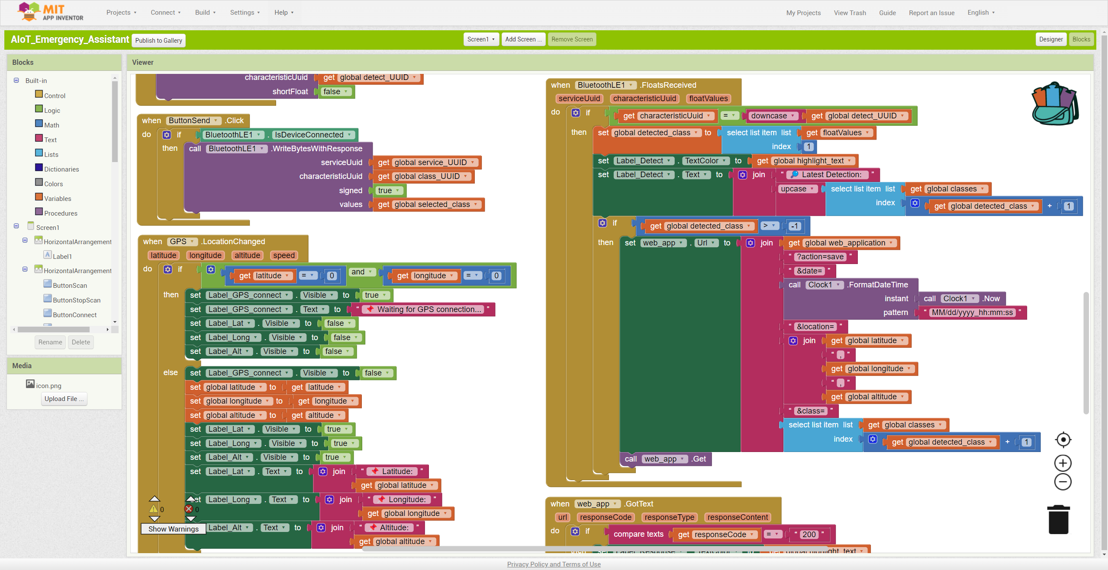
Task: Collapse the Built-in blocks category
Action: tap(16, 80)
